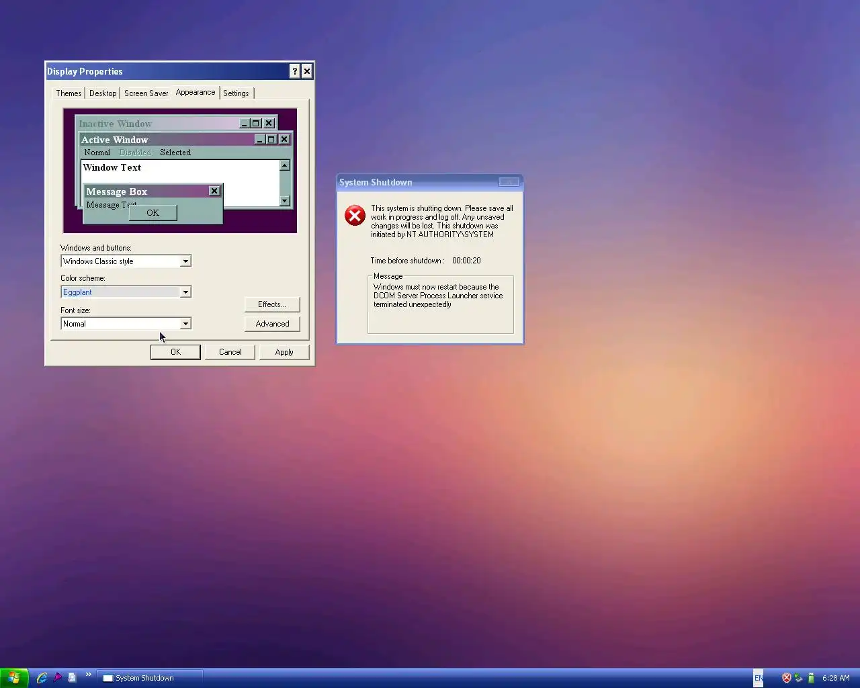Click the red error icon in System Shutdown

pyautogui.click(x=355, y=216)
